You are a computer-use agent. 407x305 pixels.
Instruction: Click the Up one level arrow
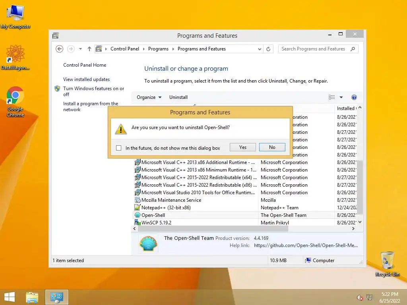click(89, 49)
